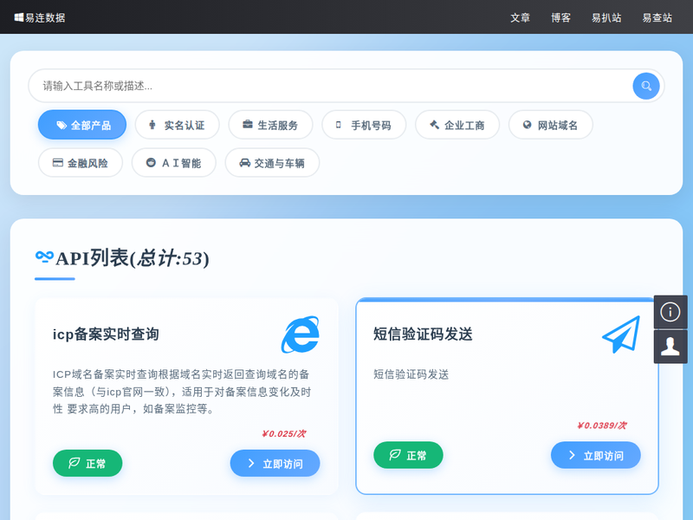
Task: Choose the 企业工商 category filter
Action: tap(457, 125)
